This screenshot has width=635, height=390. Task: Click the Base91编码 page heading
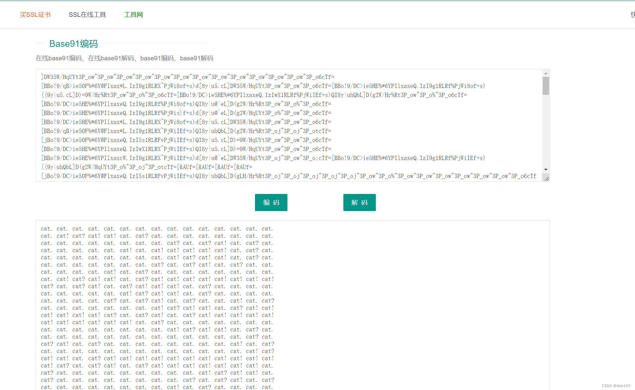[x=74, y=44]
